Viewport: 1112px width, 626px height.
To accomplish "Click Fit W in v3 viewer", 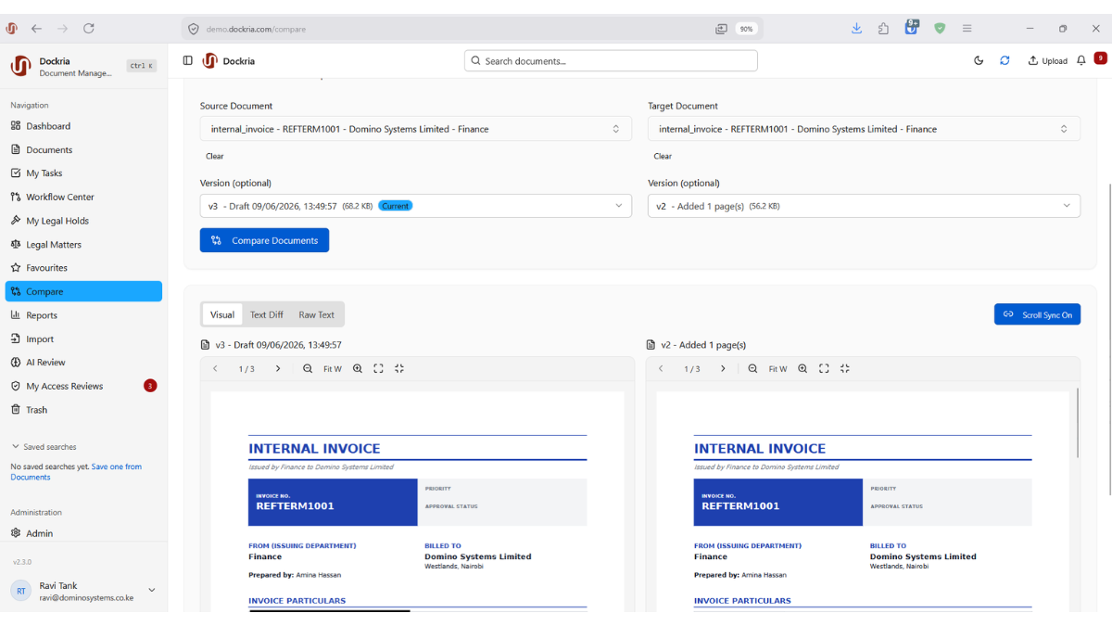I will tap(333, 368).
